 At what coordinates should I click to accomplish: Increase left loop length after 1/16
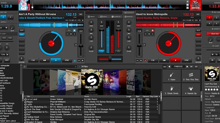[x=7, y=54]
